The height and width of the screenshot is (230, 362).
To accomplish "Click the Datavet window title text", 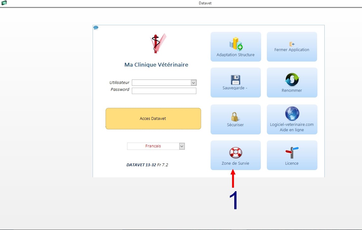I will (x=205, y=3).
